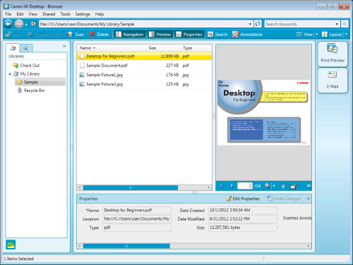Open Print Preview from output bar
Screen dimensions: 353x265
(x=333, y=54)
